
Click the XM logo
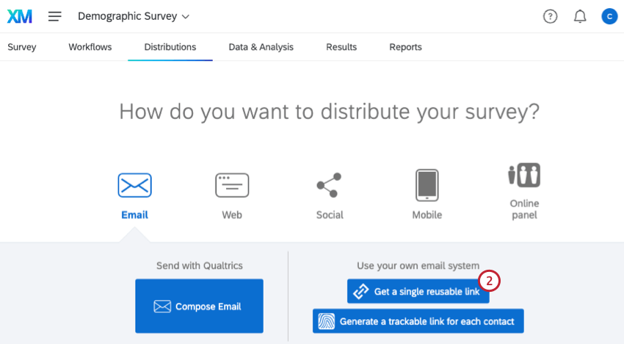[x=19, y=16]
